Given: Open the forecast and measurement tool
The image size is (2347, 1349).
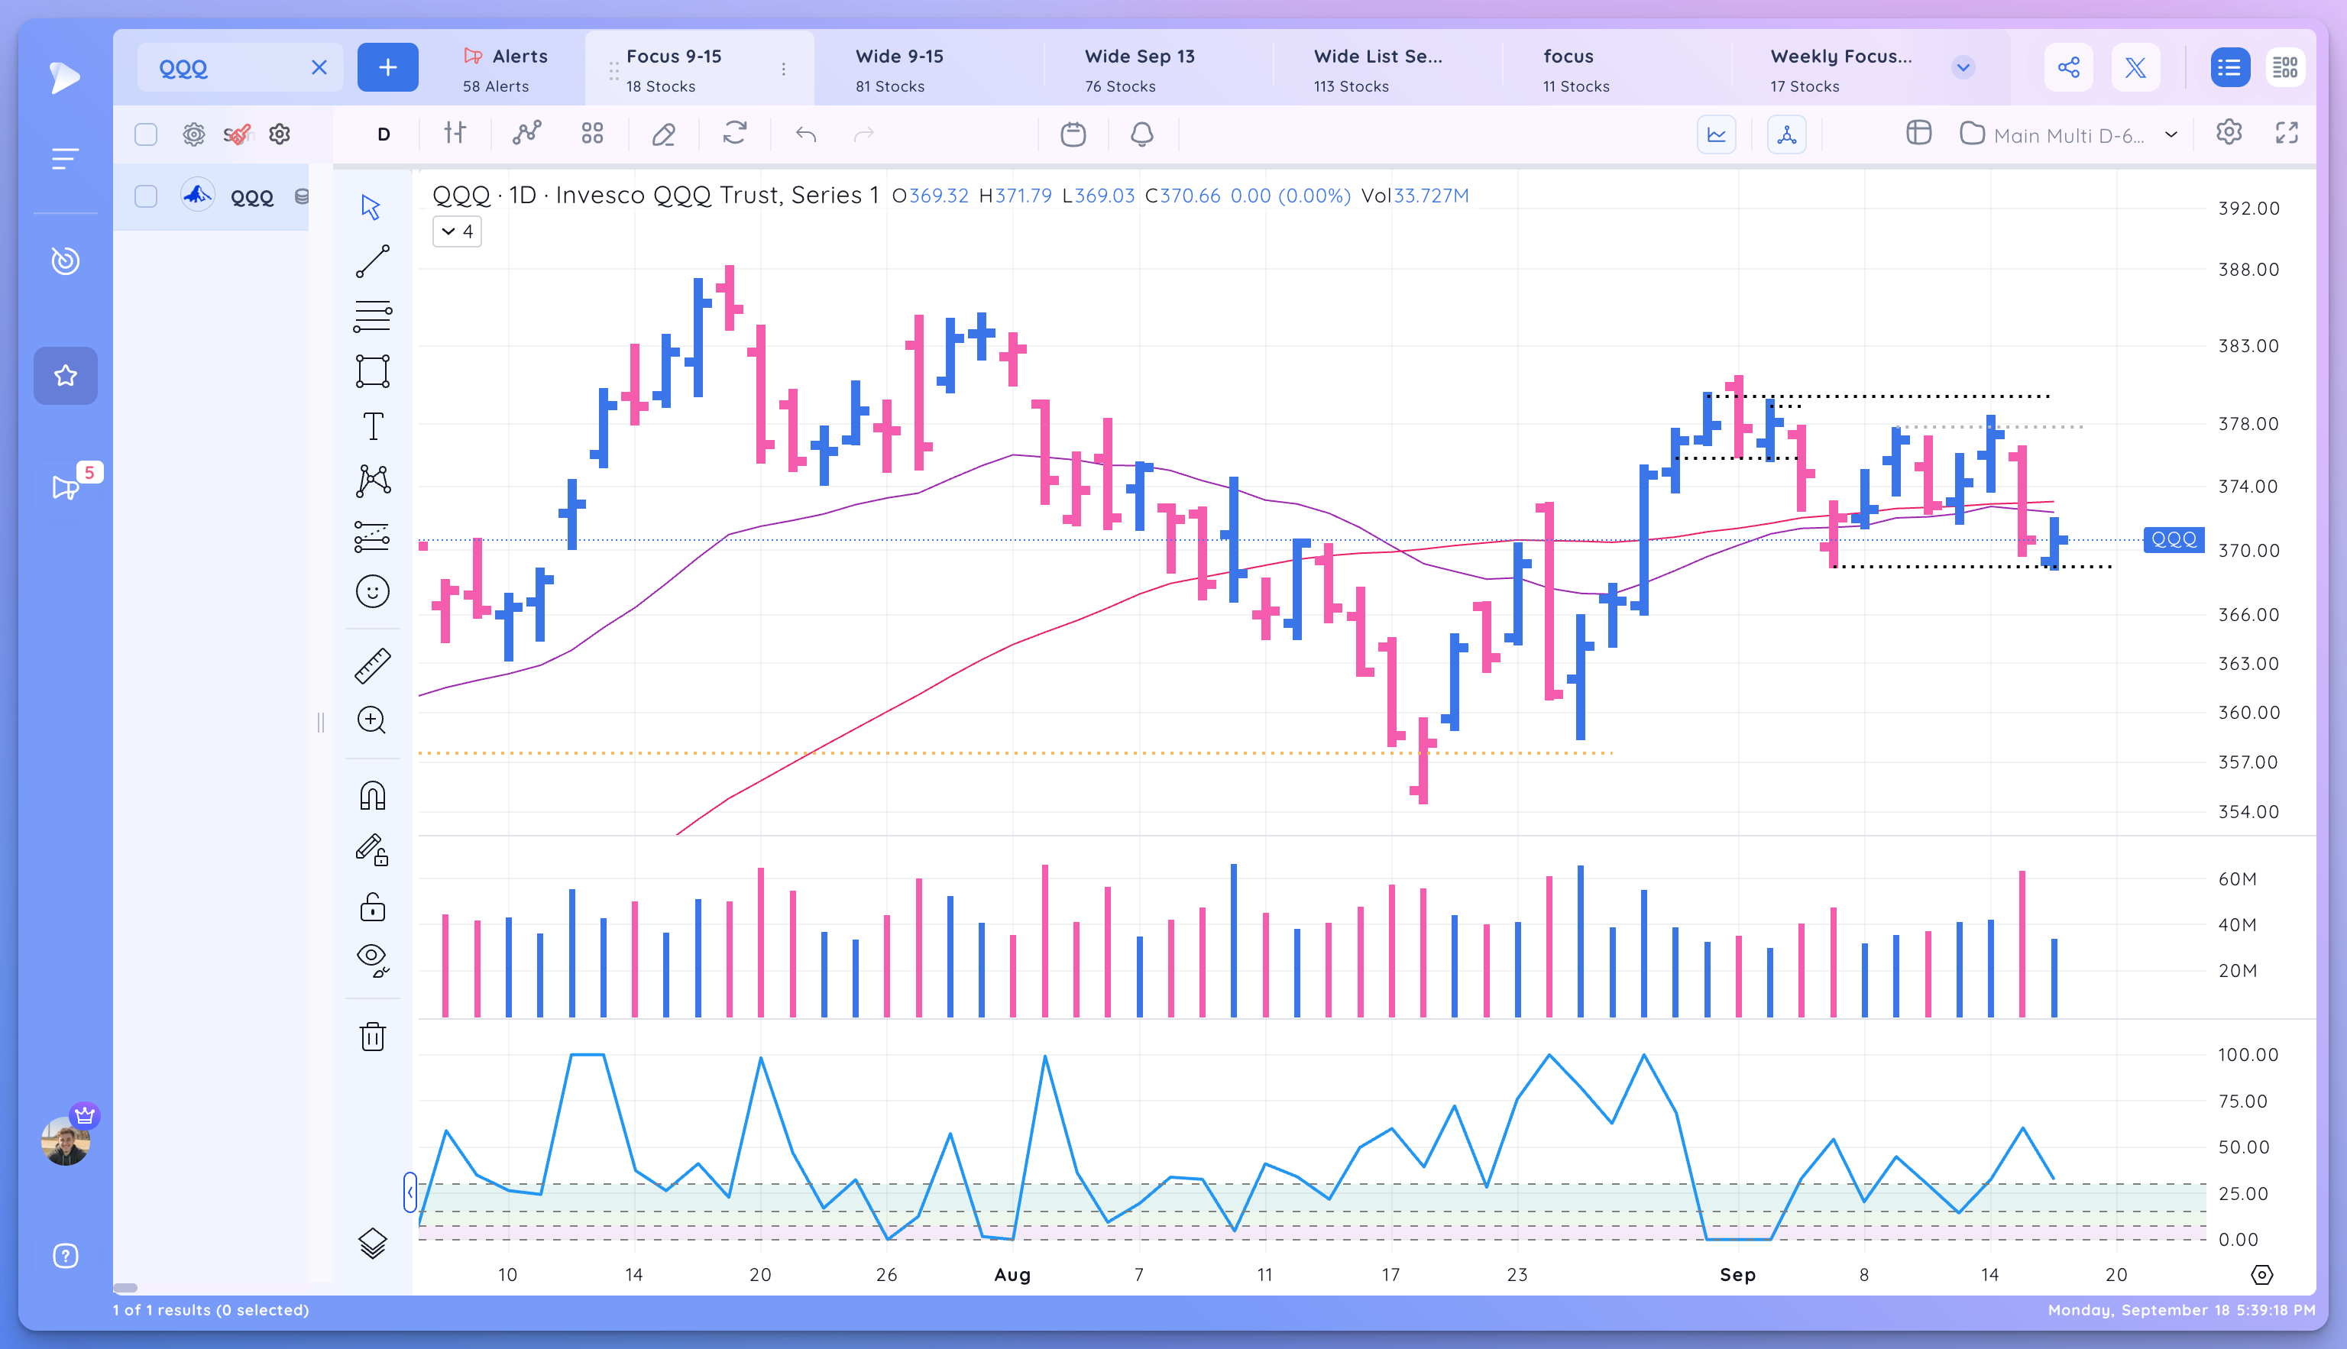Looking at the screenshot, I should pos(371,535).
